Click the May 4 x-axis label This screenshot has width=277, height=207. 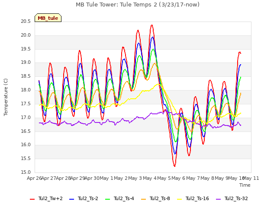click(x=150, y=178)
